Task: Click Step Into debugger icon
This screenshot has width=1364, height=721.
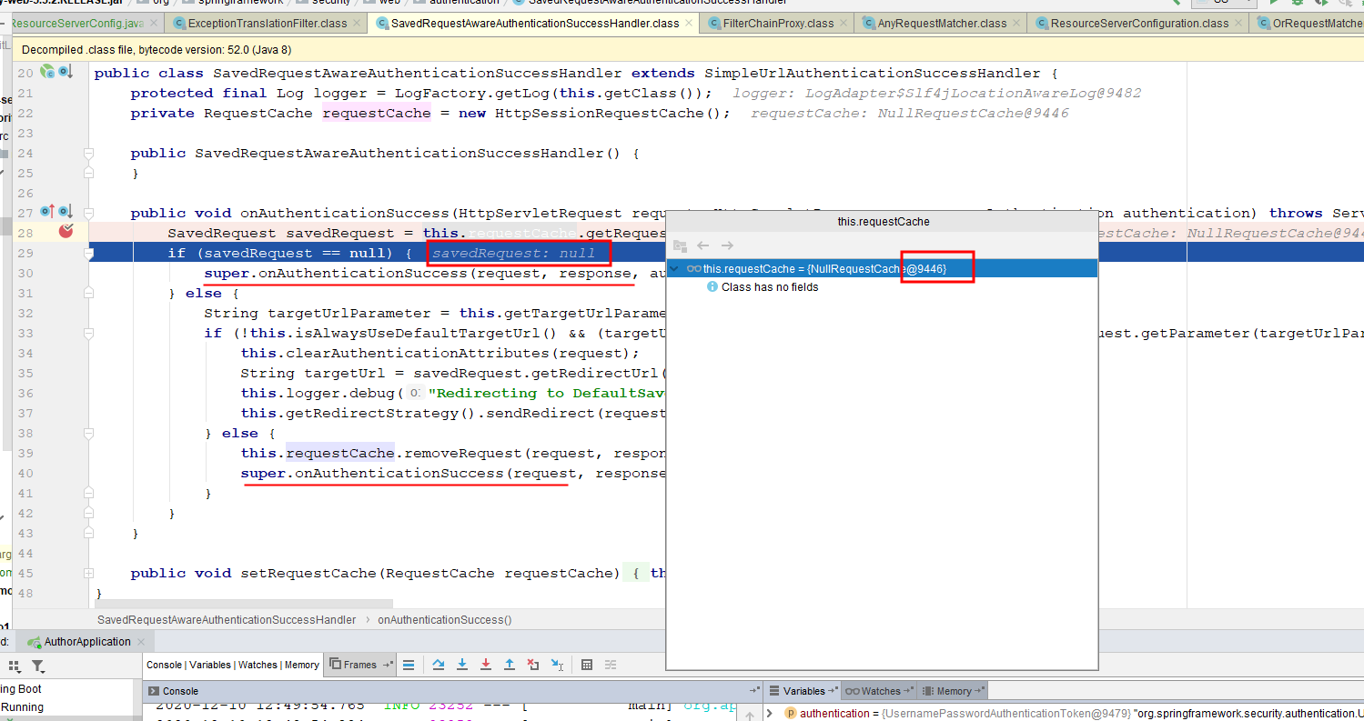Action: pyautogui.click(x=462, y=665)
